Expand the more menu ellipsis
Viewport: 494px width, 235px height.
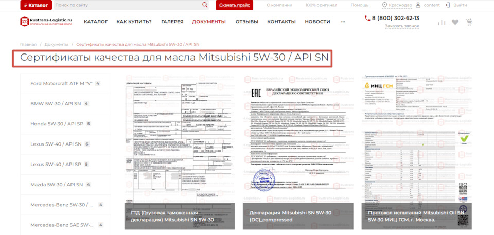343,22
